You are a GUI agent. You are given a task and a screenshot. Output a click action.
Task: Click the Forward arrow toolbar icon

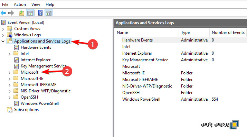11,13
